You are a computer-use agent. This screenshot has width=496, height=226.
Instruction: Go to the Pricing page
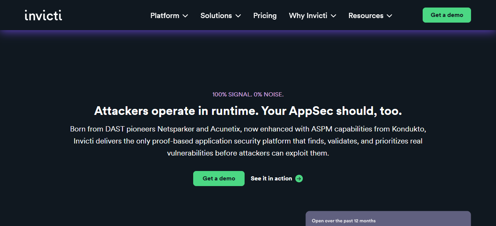coord(265,15)
